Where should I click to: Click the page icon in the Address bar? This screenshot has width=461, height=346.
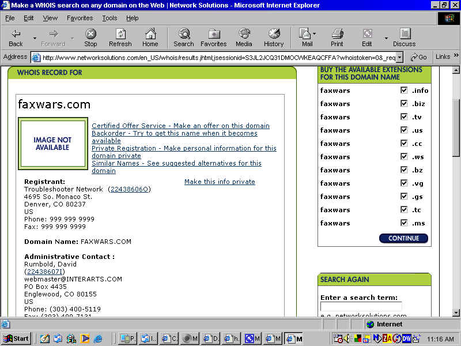tap(36, 57)
